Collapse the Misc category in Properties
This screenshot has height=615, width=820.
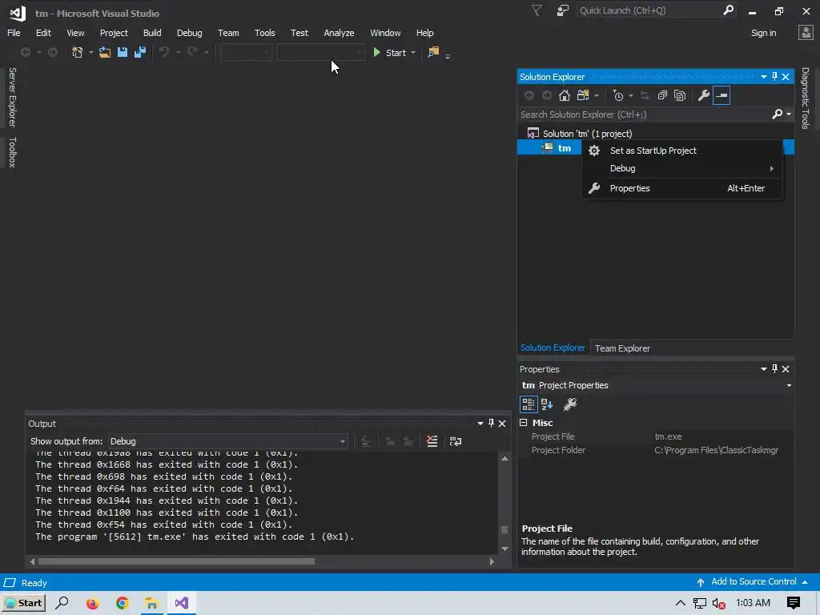point(524,423)
